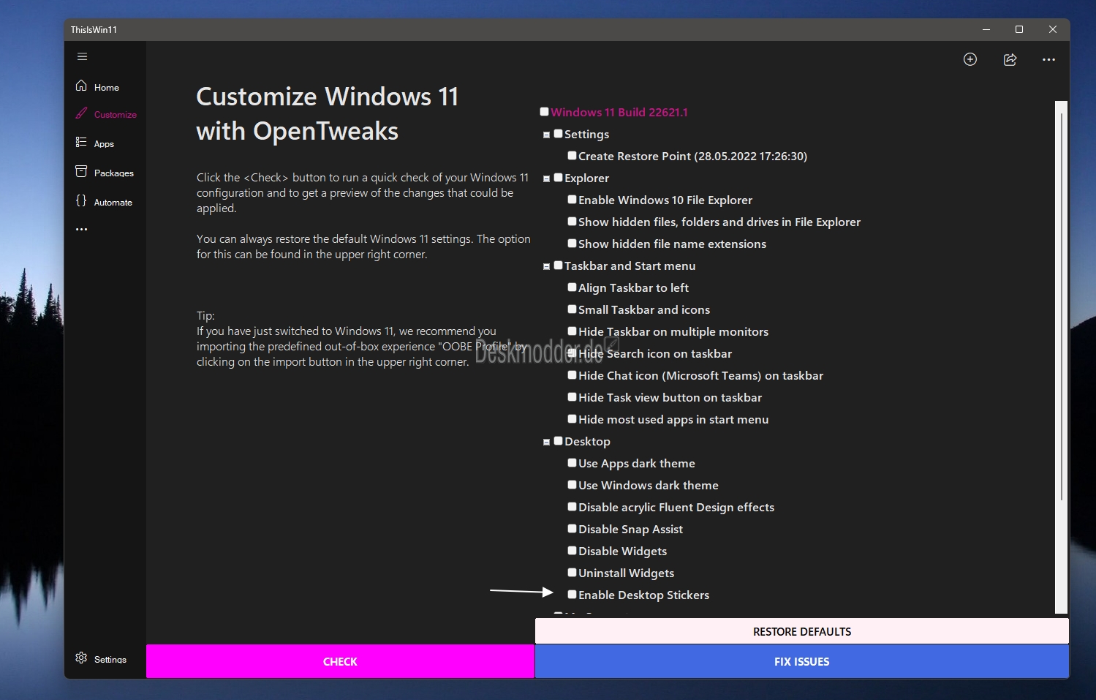Check Taskbar and Start menu group checkbox

click(x=558, y=265)
